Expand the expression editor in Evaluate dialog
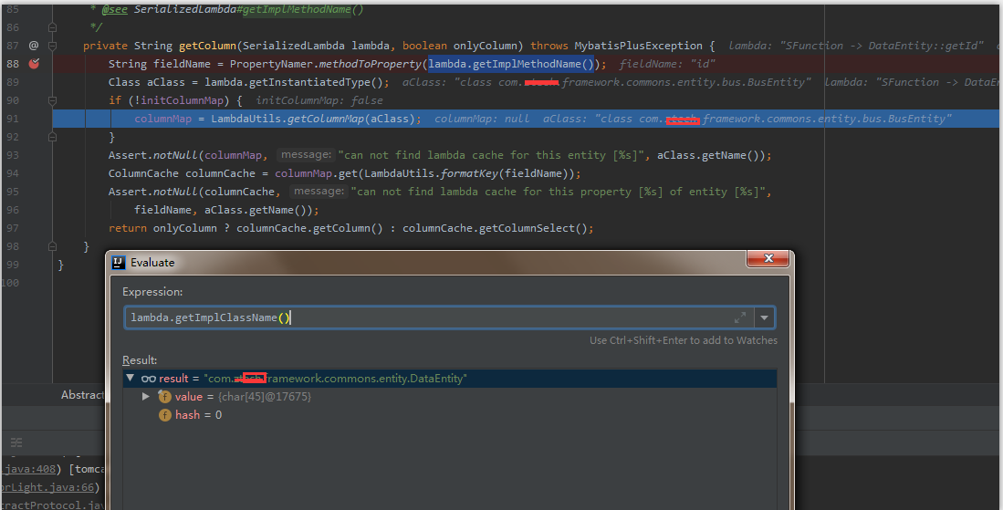The image size is (1003, 510). pyautogui.click(x=739, y=317)
